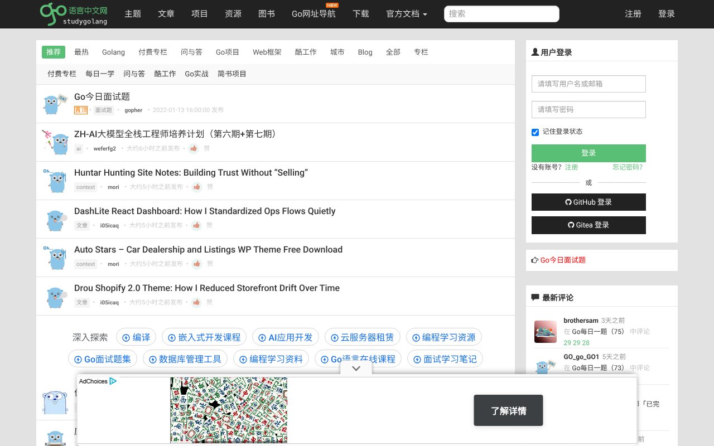The image size is (714, 446).
Task: Click the 搜索 input field
Action: tap(501, 13)
